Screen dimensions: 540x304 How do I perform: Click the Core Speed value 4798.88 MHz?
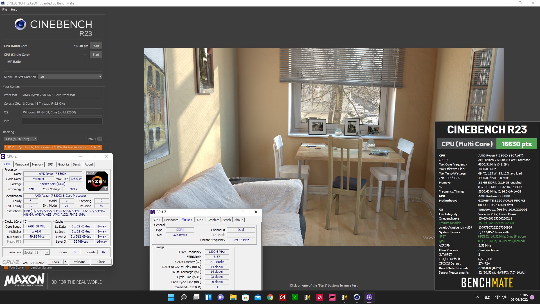coord(37,227)
